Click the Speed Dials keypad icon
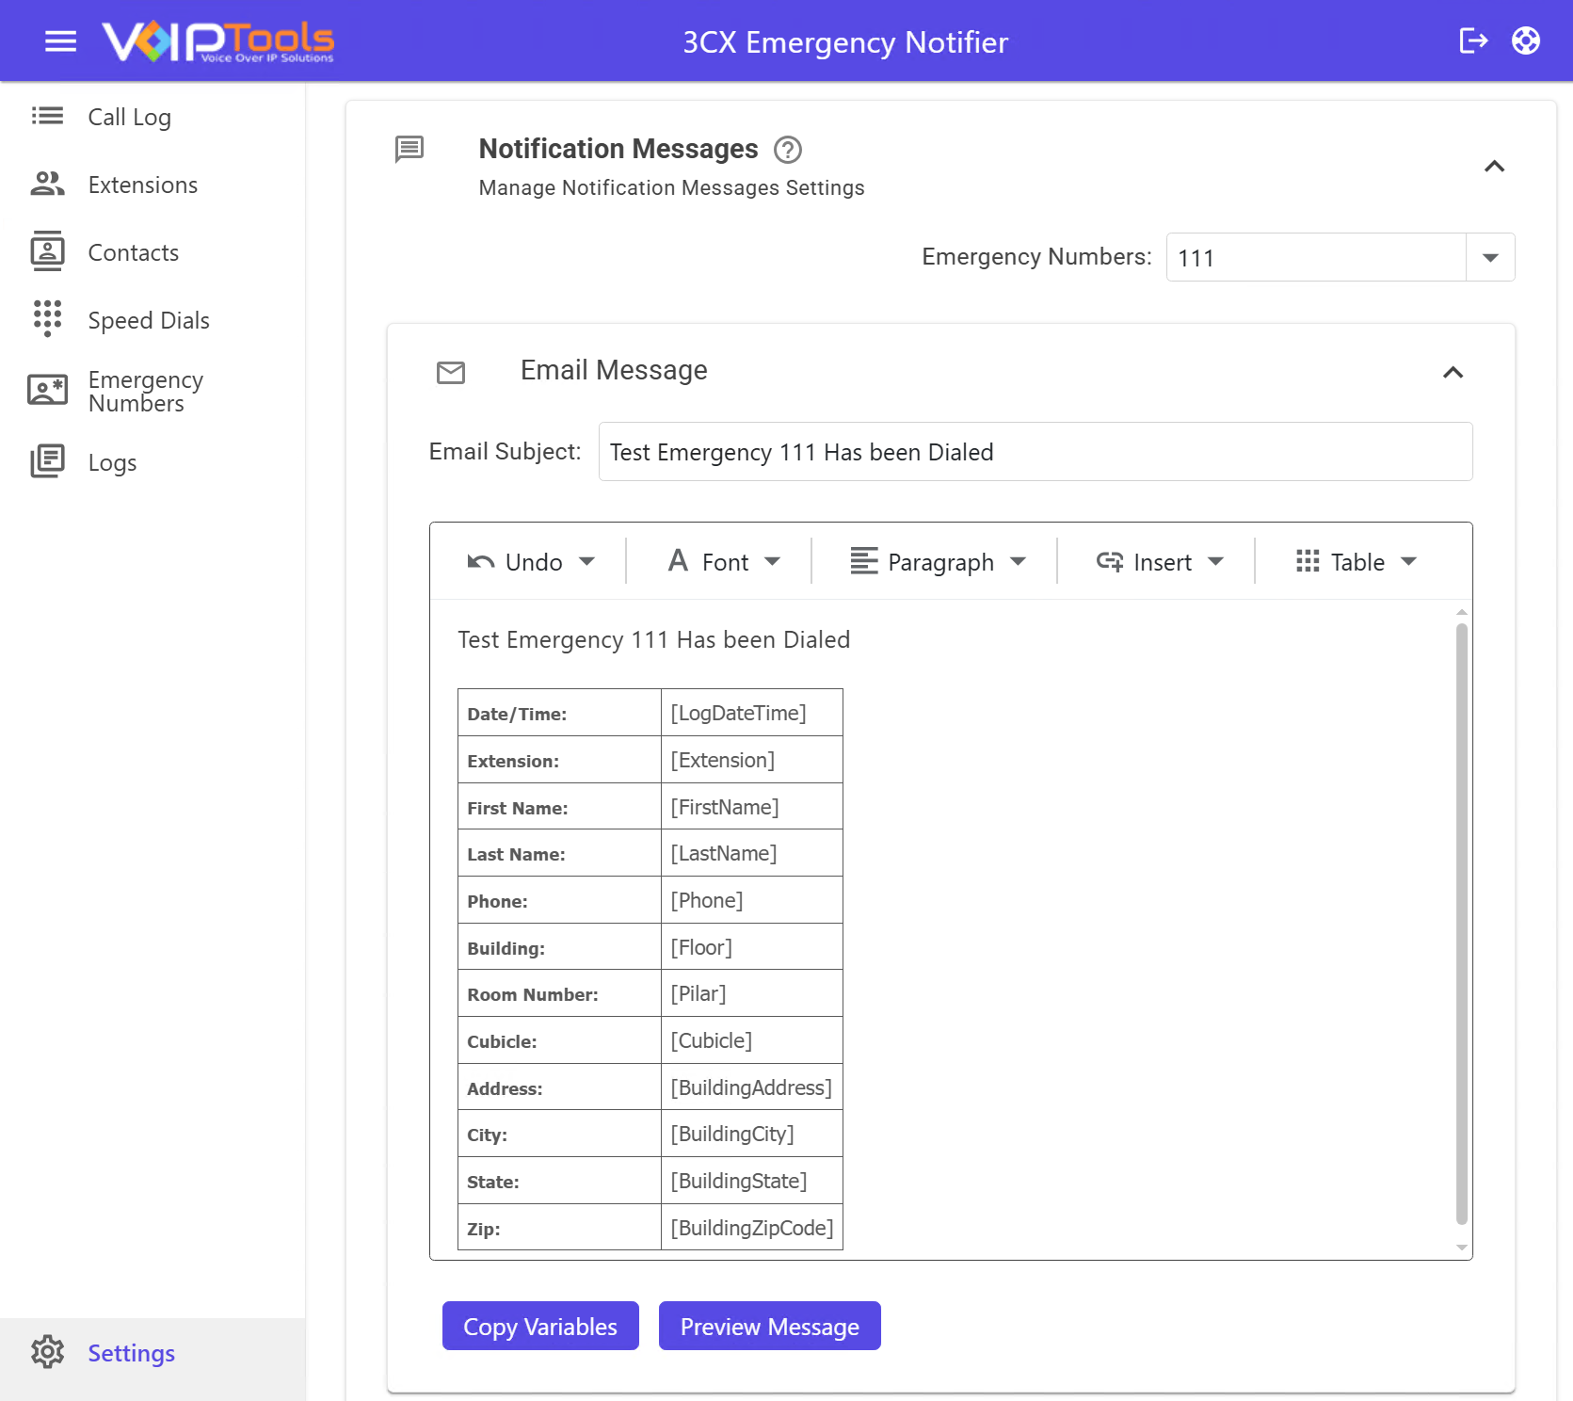Viewport: 1573px width, 1401px height. (47, 319)
